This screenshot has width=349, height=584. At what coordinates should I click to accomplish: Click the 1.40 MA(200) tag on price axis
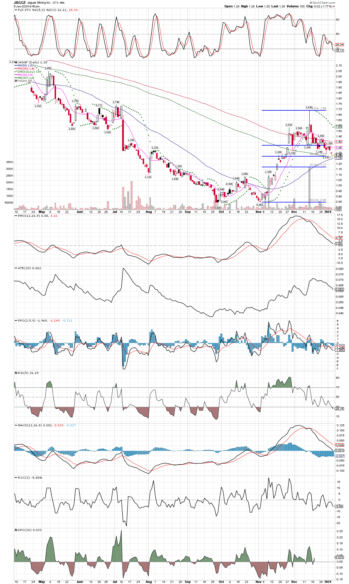339,142
